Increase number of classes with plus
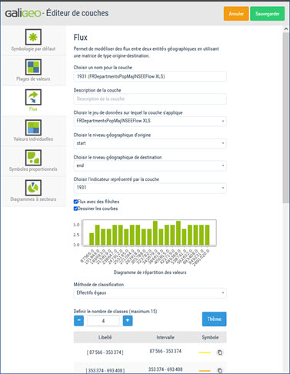The width and height of the screenshot is (290, 374). pyautogui.click(x=128, y=321)
